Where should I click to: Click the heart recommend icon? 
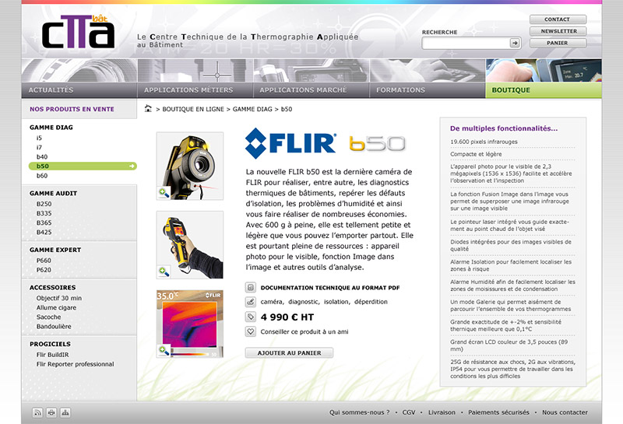coord(250,331)
